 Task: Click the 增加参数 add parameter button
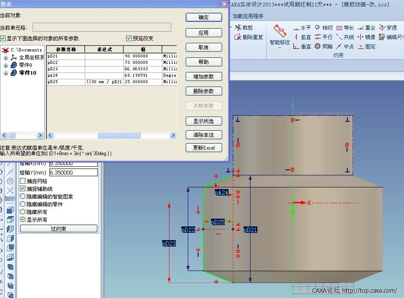pyautogui.click(x=204, y=76)
